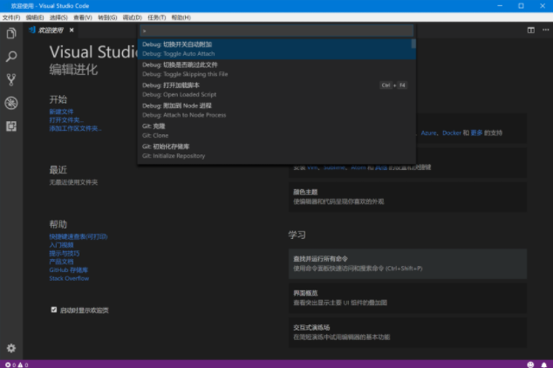Open the editor more actions ellipsis
Viewport: 553px width, 368px height.
[x=546, y=31]
